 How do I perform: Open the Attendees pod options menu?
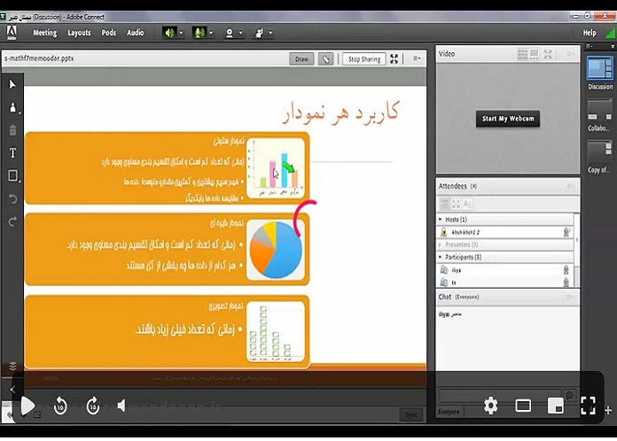570,186
